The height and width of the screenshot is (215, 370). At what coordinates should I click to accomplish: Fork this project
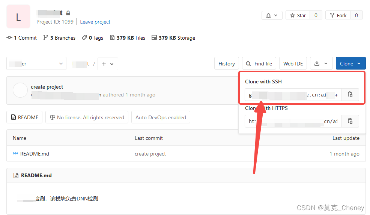(338, 16)
